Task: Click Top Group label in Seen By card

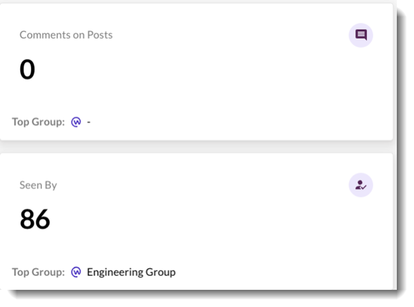Action: (38, 272)
